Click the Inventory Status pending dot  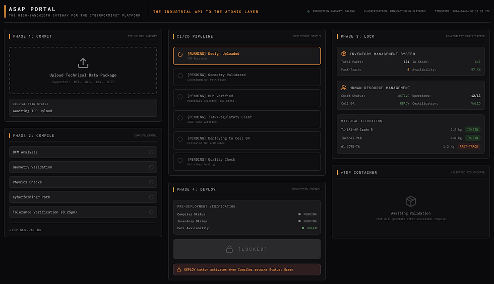coord(299,221)
